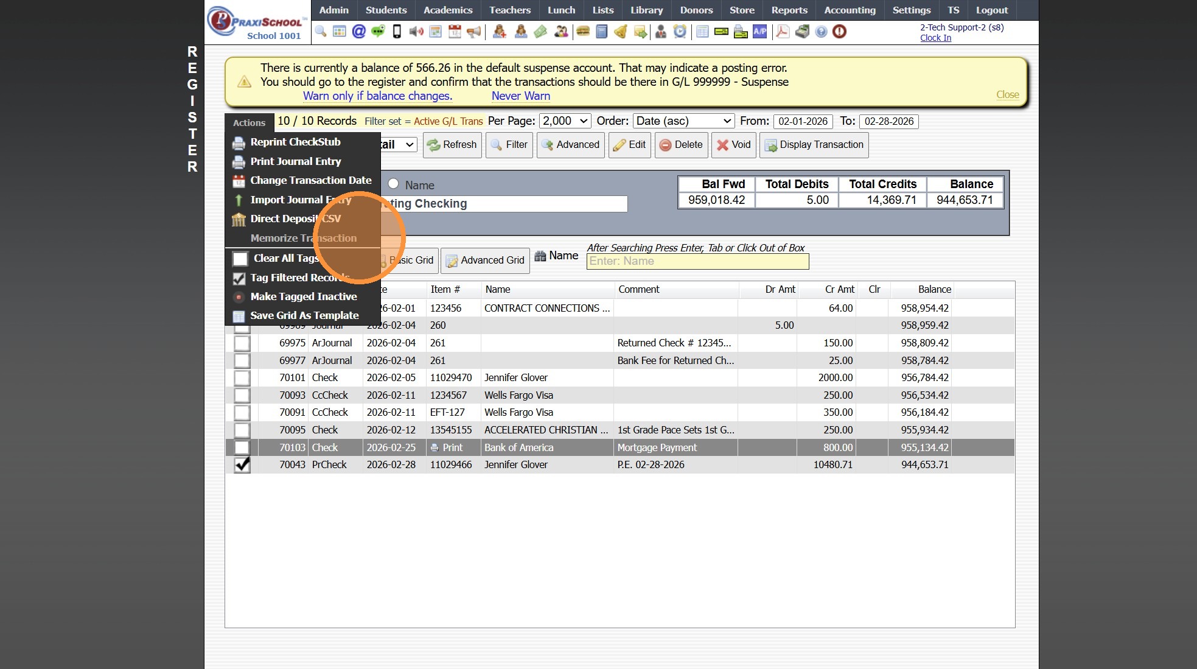Screen dimensions: 1197x669
Task: Select the Name radio button
Action: coord(394,184)
